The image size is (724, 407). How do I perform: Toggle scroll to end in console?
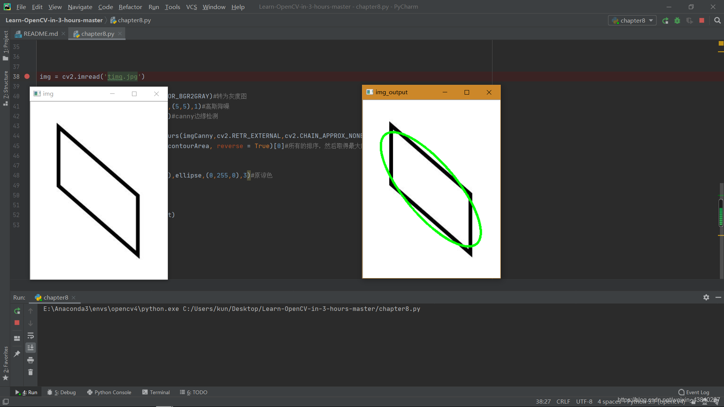tap(31, 347)
